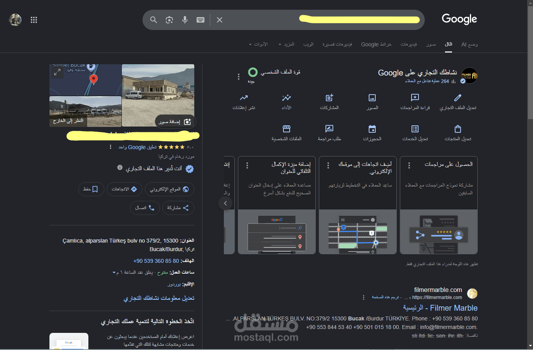The height and width of the screenshot is (350, 533).
Task: Click the الاتجاهات directions button
Action: [125, 189]
